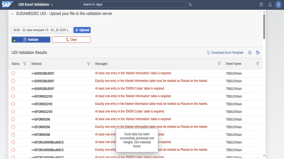Click the export to spreadsheet icon

(x=258, y=53)
